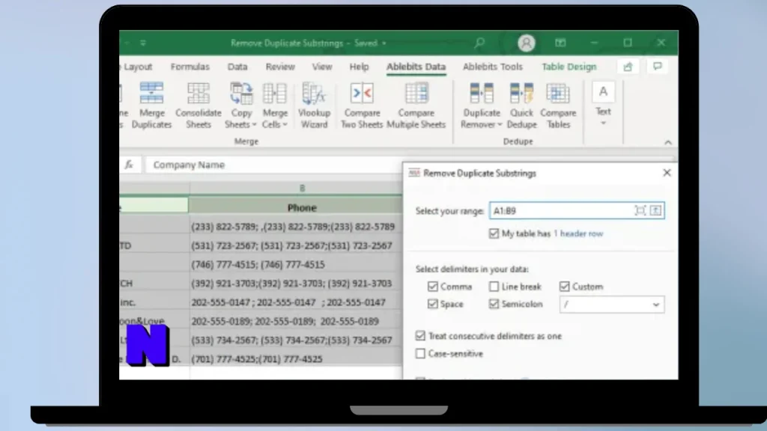Open the Text tools dropdown
Image resolution: width=767 pixels, height=431 pixels.
pos(603,103)
